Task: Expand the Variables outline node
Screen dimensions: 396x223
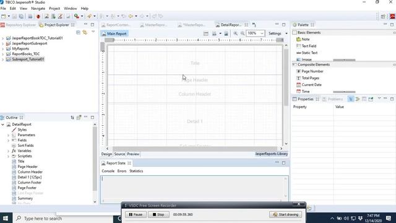Action: (x=8, y=151)
